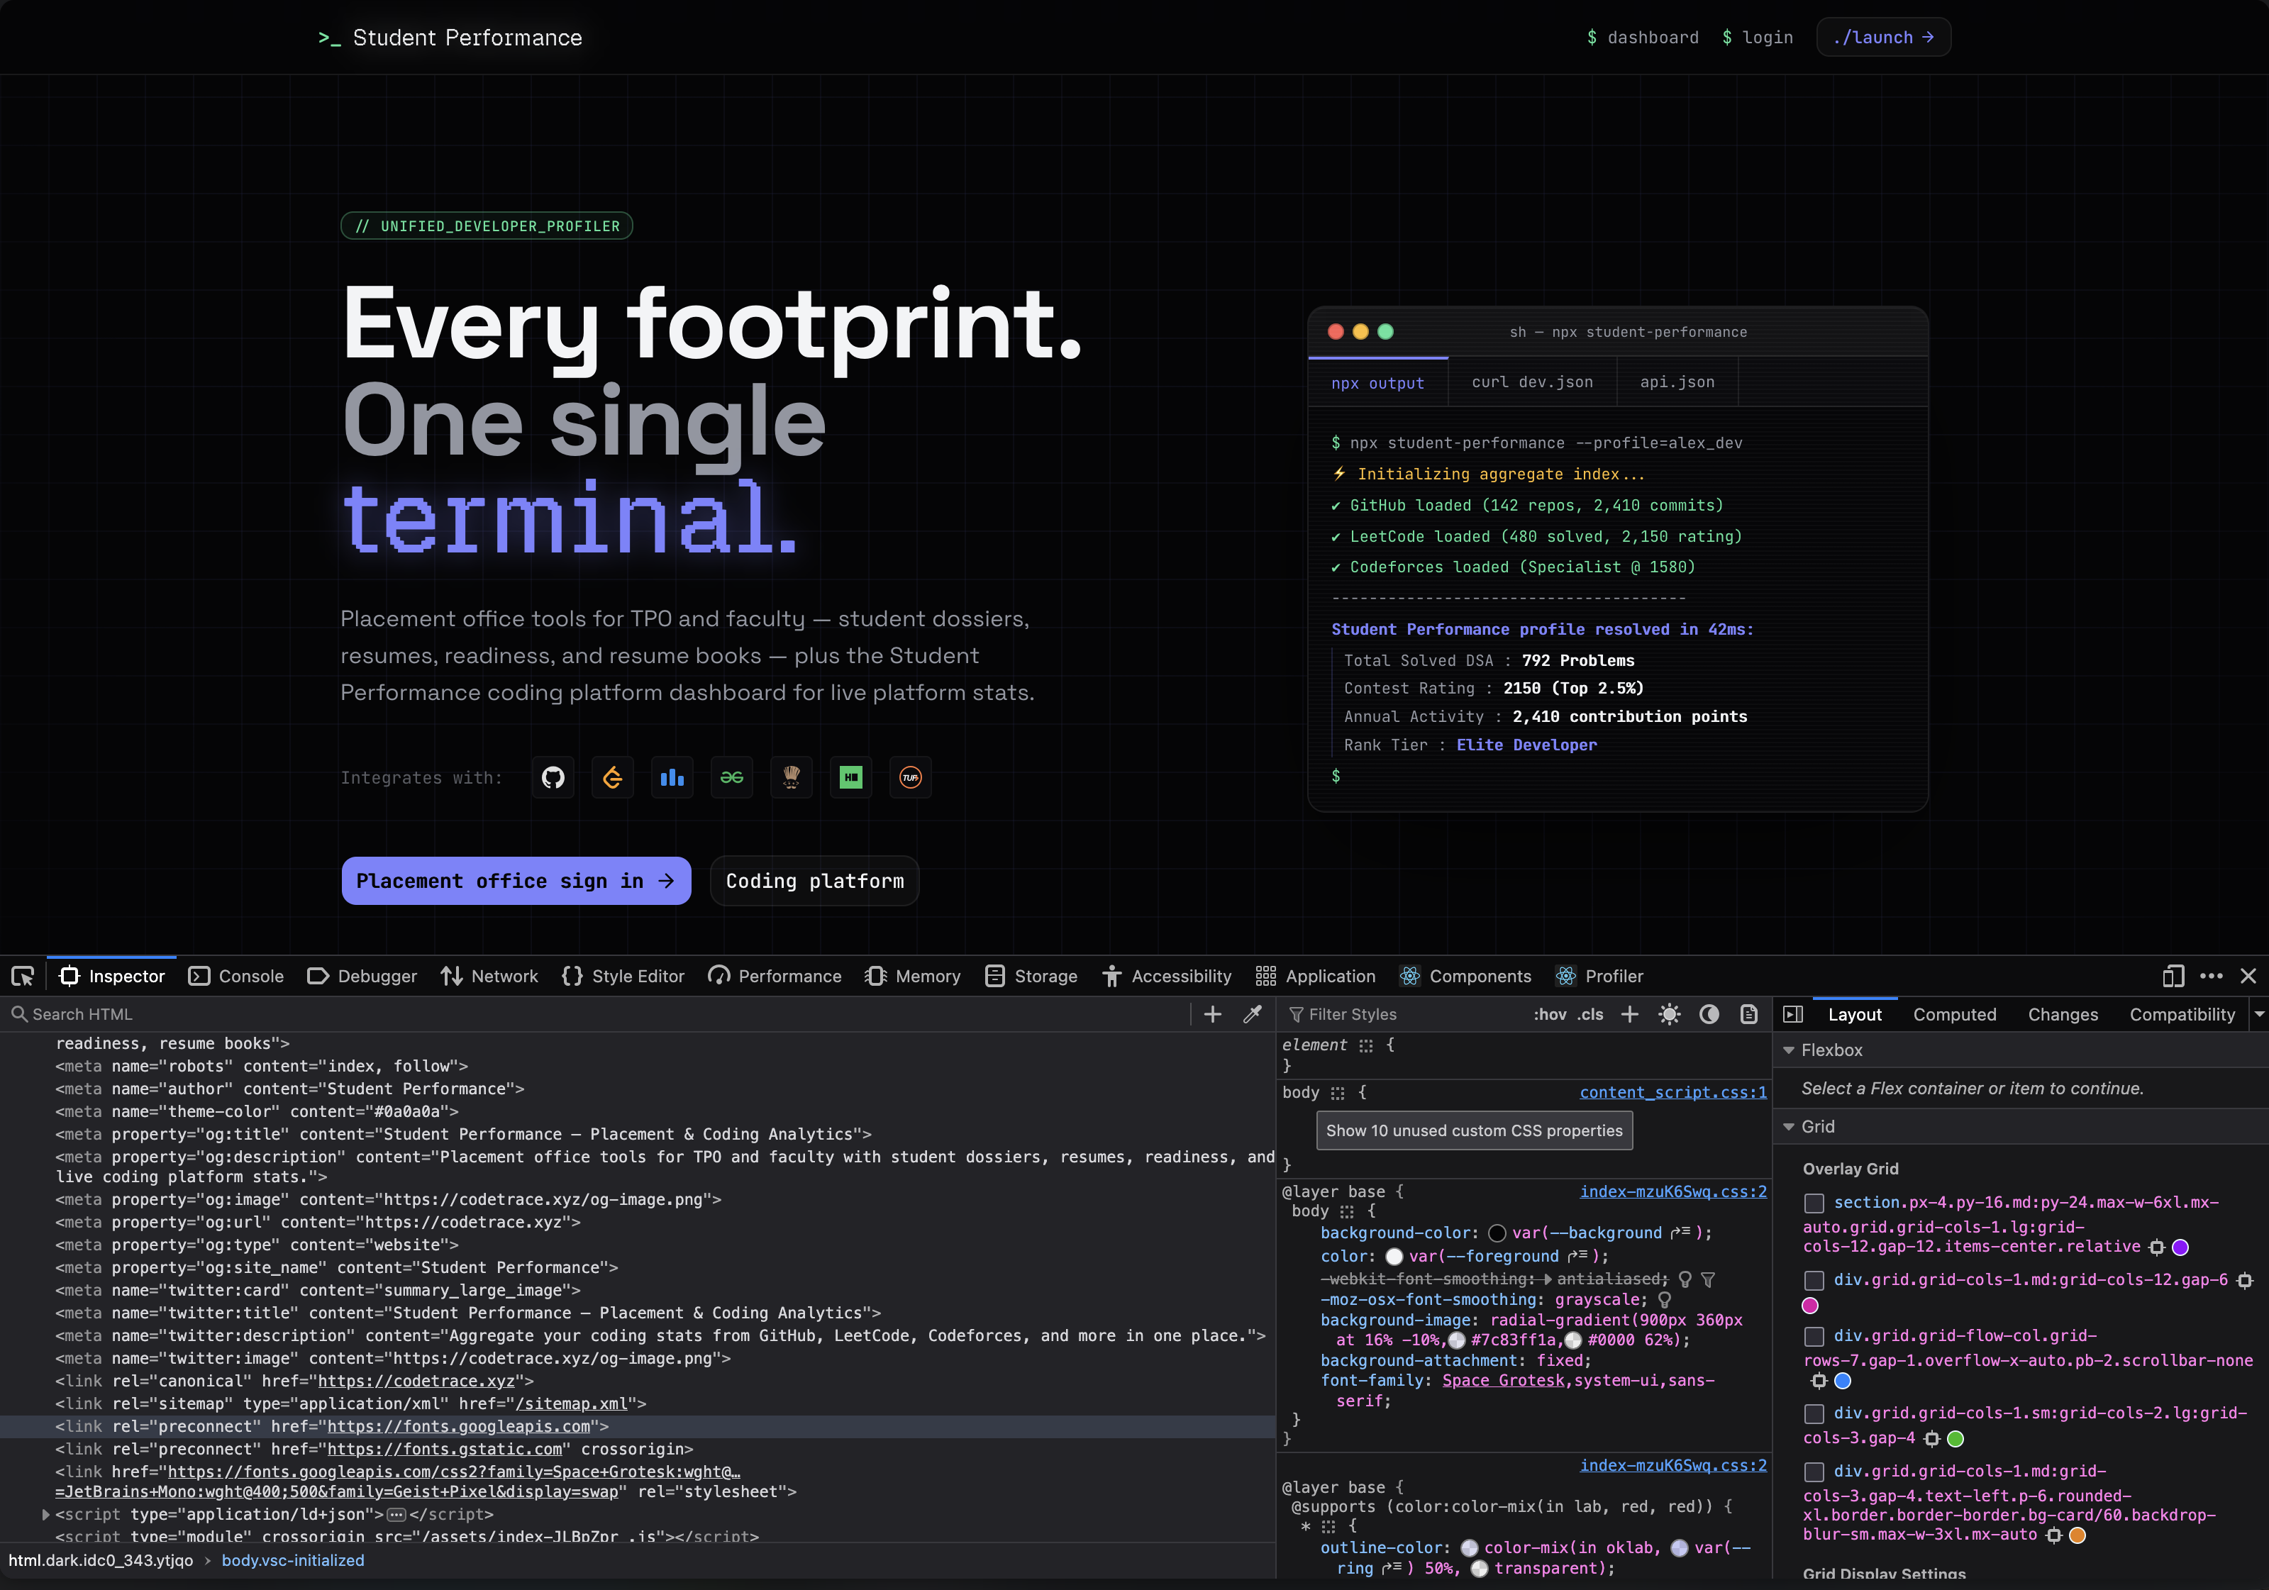Toggle the responsive design mode icon
Viewport: 2269px width, 1590px height.
pyautogui.click(x=2172, y=977)
